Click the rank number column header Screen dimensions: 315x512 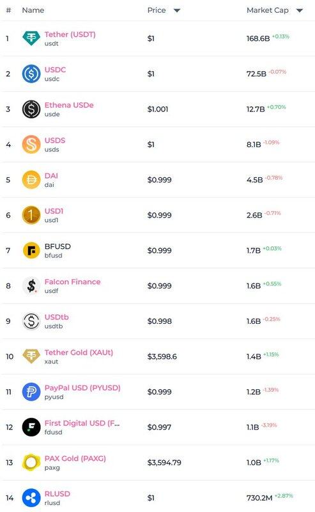[9, 10]
